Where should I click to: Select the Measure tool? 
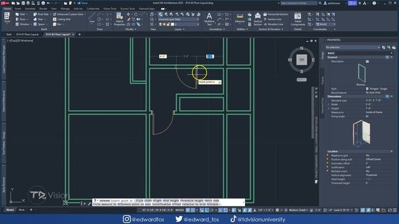[239, 18]
